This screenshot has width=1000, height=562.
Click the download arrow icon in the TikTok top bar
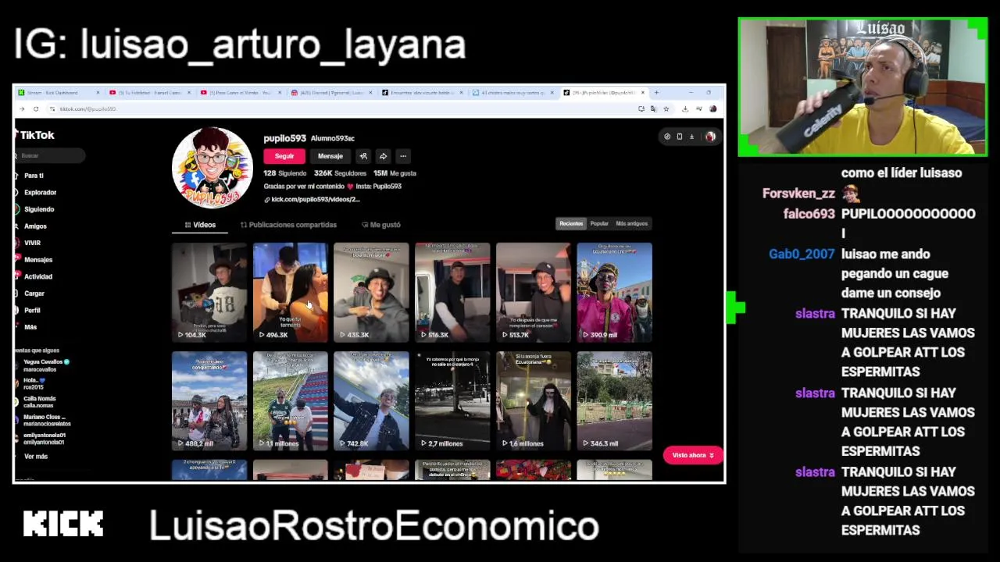[691, 137]
